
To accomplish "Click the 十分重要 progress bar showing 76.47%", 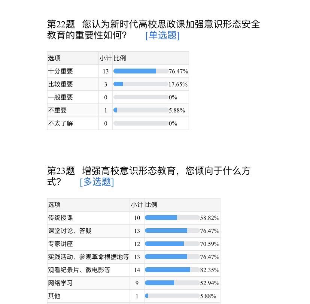I will pos(141,71).
